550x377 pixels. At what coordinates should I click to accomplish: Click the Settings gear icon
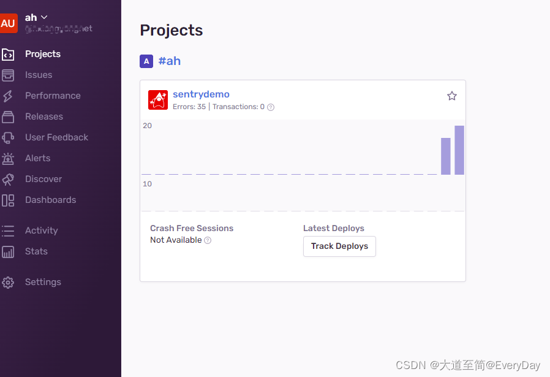click(8, 282)
